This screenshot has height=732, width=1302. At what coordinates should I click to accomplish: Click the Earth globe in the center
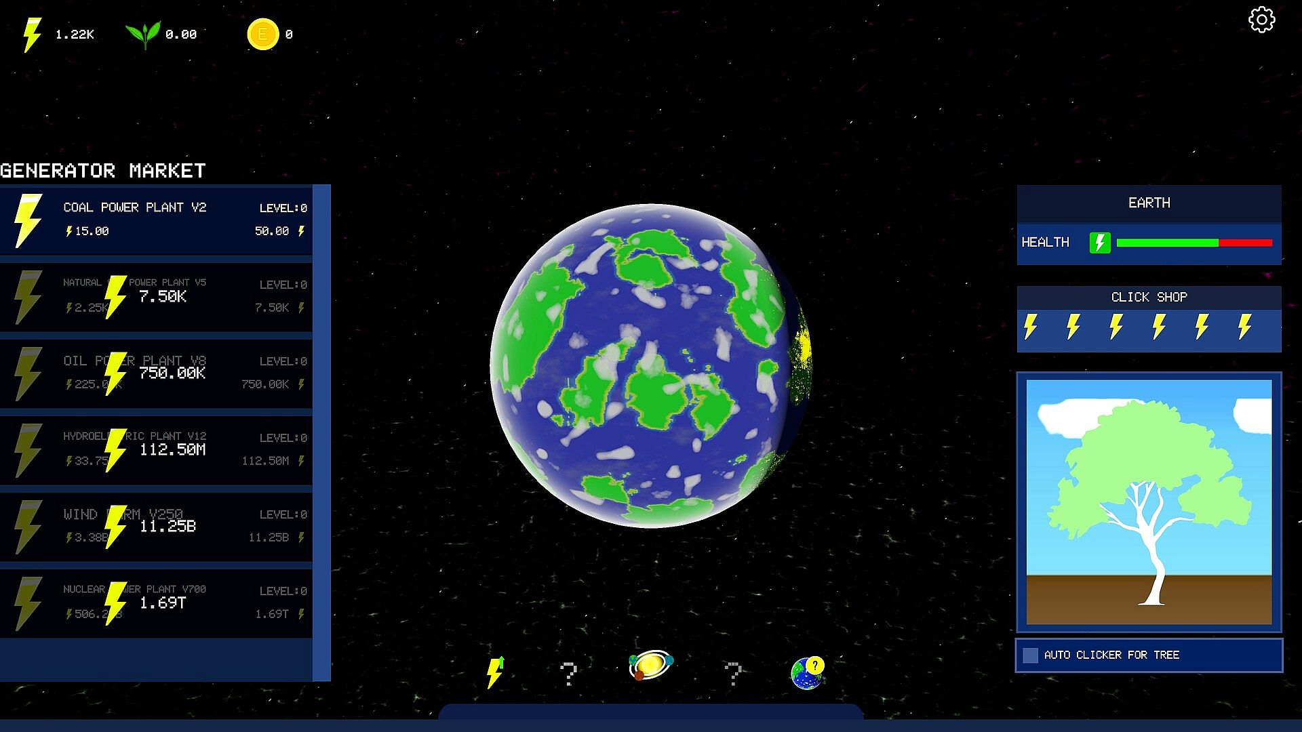pyautogui.click(x=650, y=366)
